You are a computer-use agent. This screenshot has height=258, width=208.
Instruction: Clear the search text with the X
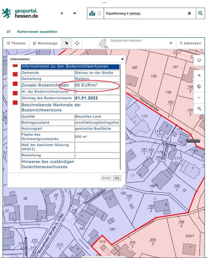point(189,13)
